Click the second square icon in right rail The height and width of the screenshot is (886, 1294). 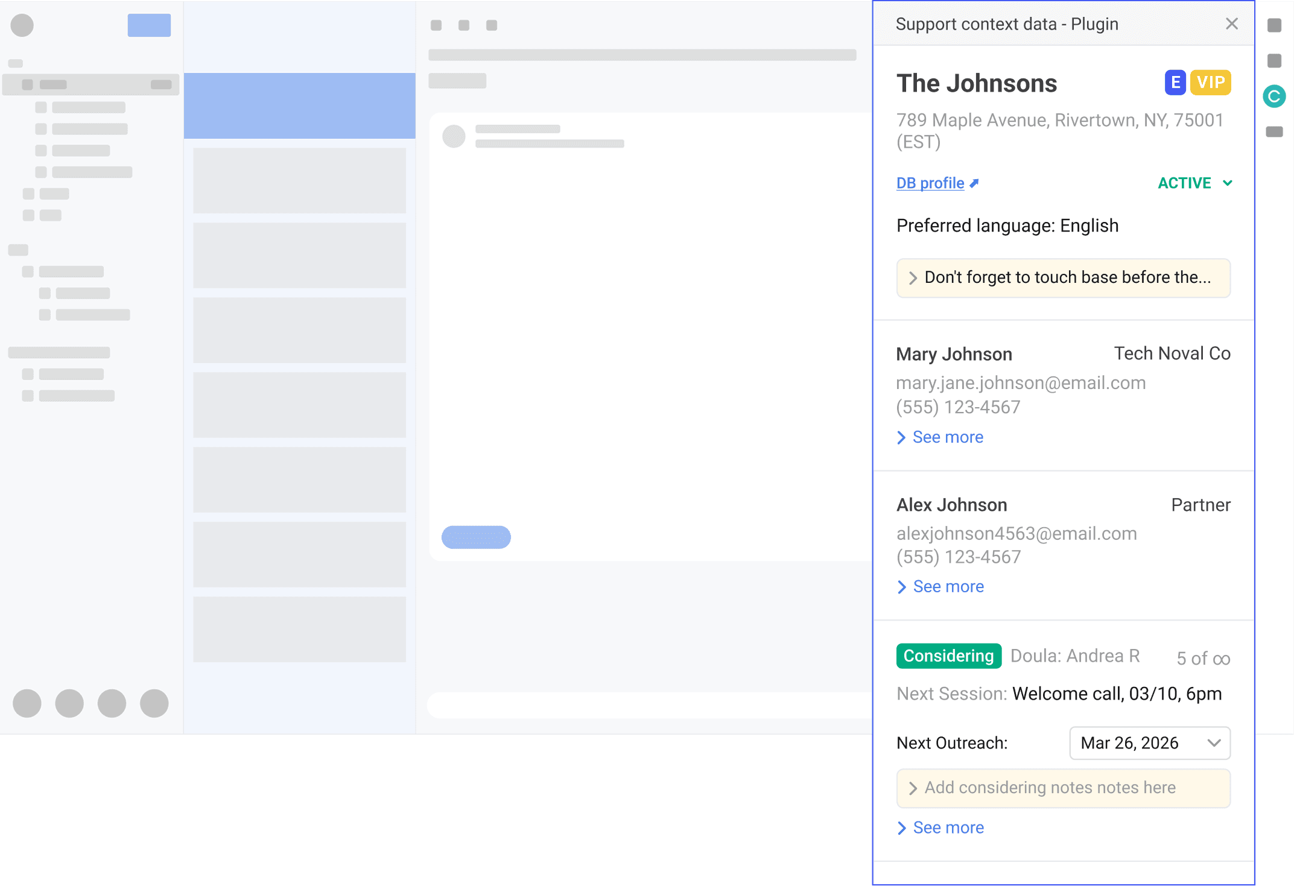pyautogui.click(x=1274, y=61)
